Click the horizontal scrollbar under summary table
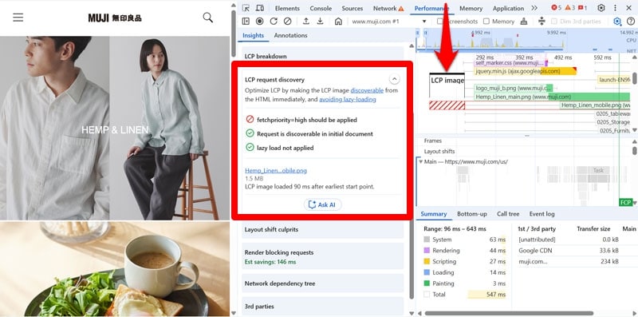 click(509, 313)
